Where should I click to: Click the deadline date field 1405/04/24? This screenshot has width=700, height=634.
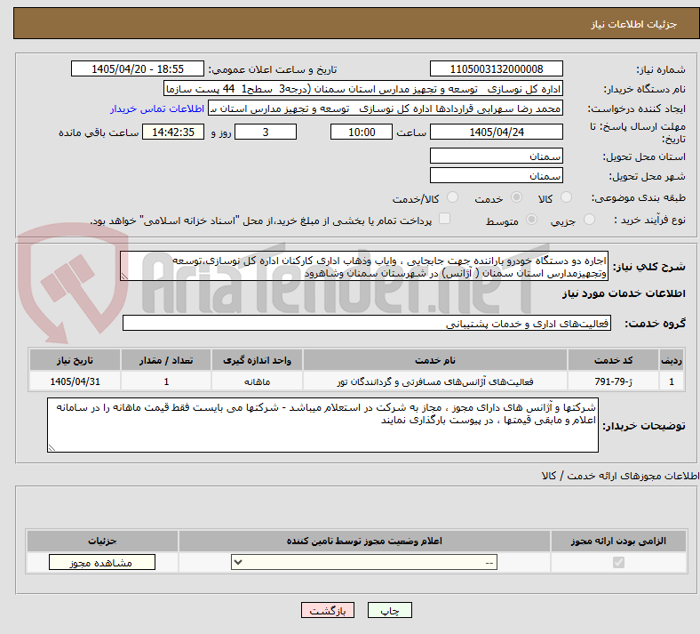pyautogui.click(x=496, y=132)
